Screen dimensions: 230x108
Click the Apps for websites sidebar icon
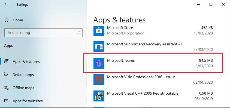(6, 101)
